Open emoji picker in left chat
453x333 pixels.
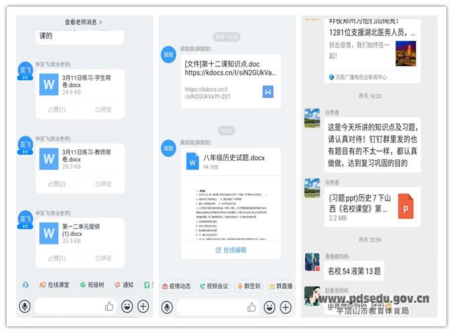(126, 307)
